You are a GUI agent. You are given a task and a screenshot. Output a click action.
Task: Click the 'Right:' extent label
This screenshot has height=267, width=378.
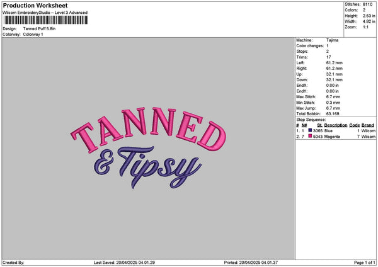click(x=302, y=69)
